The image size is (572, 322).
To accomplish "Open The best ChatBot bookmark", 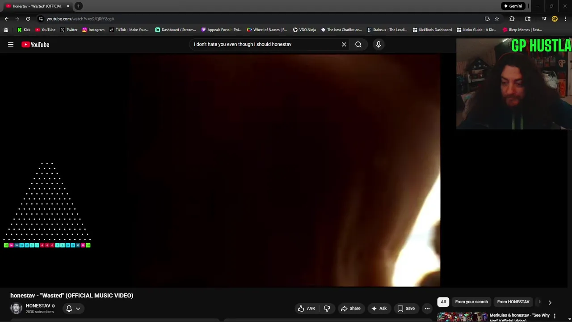I will (x=341, y=30).
